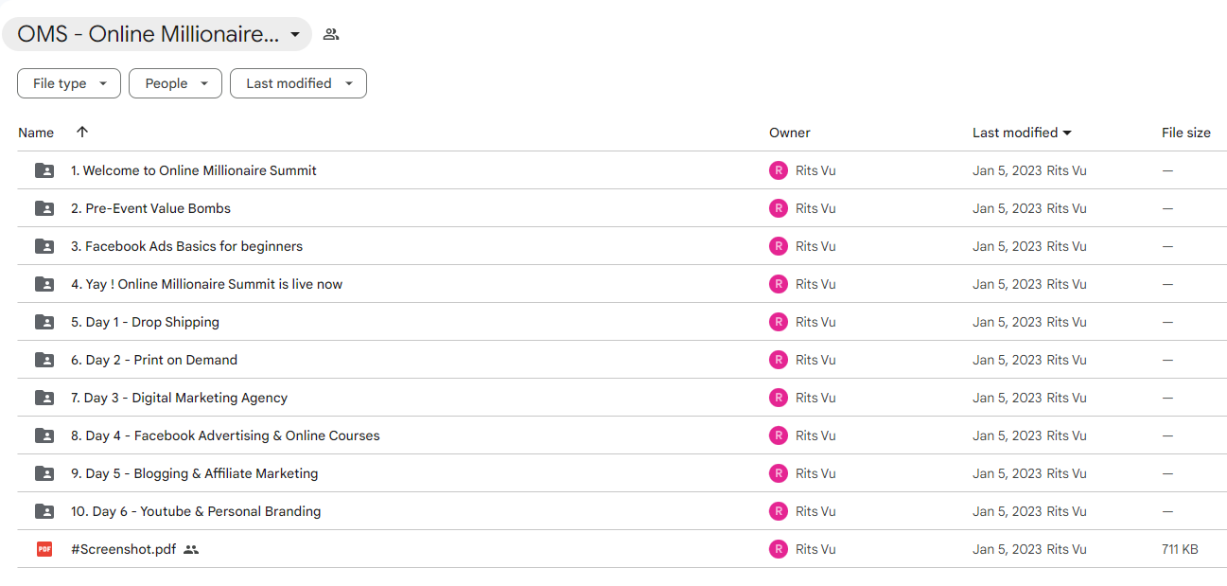Click the Last modified column header sort arrow
The image size is (1227, 586).
pos(1067,133)
